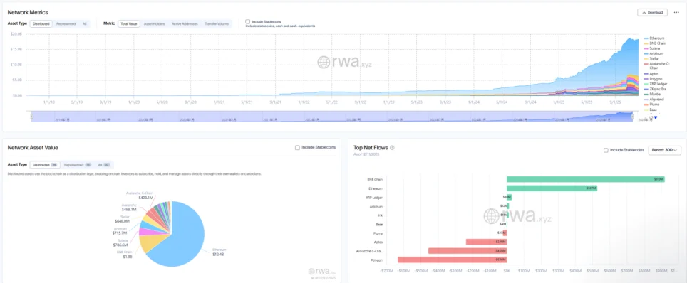The image size is (687, 283).
Task: Switch metric to Active Addresses
Action: (x=184, y=23)
